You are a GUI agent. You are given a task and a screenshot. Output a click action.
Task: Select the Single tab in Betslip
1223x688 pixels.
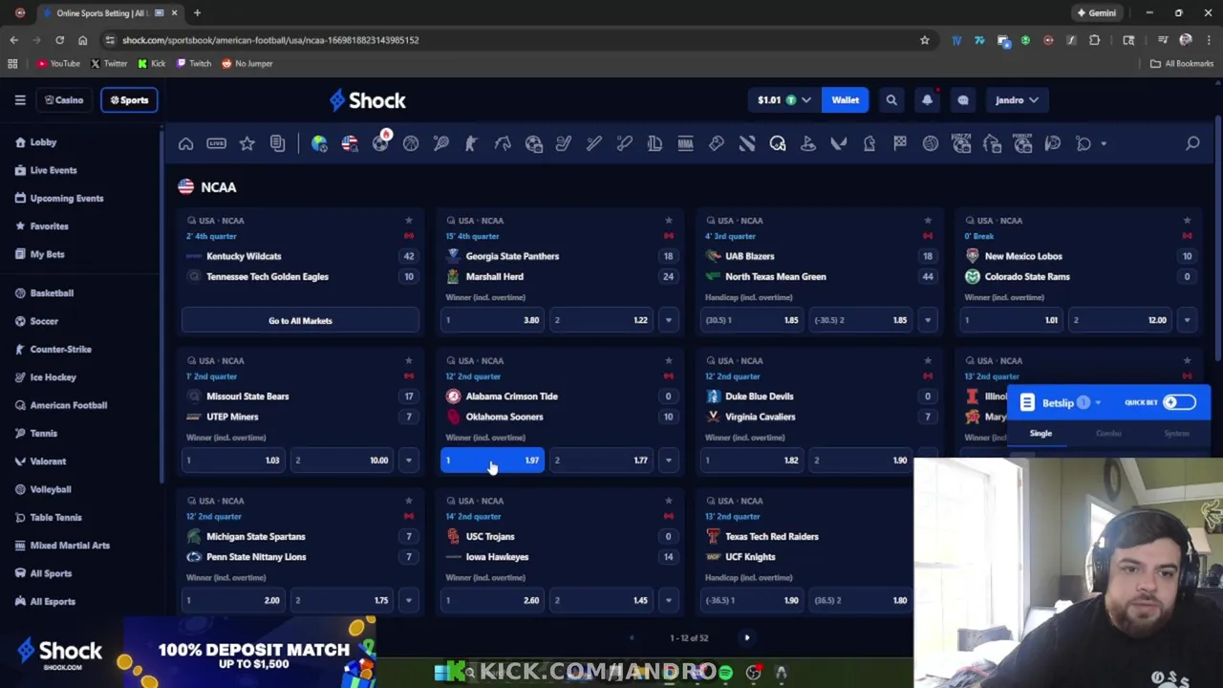1041,434
